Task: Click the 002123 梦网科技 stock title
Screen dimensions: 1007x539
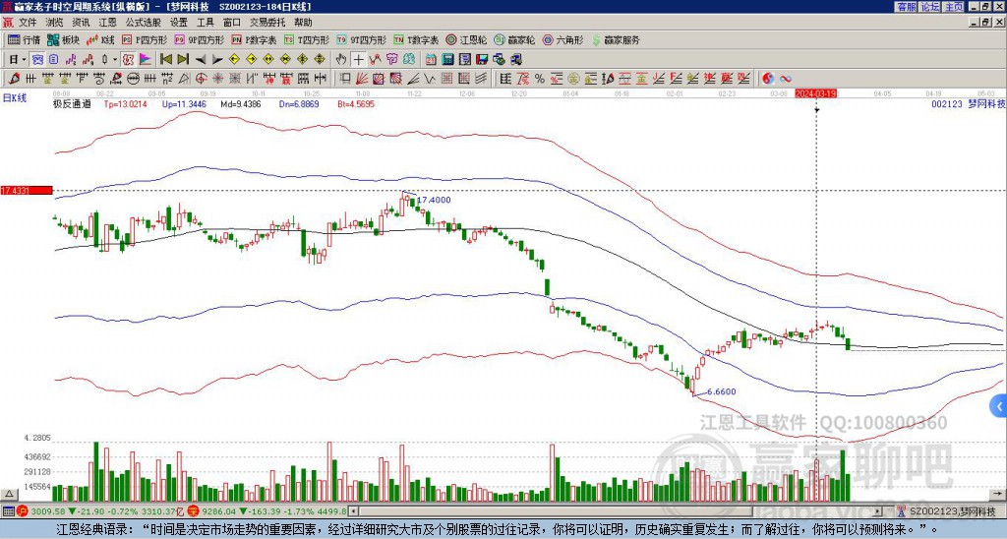Action: click(x=968, y=103)
